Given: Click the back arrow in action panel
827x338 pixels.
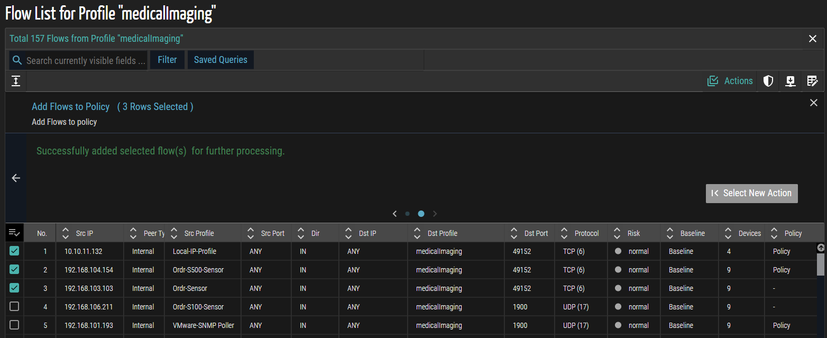Looking at the screenshot, I should point(16,178).
